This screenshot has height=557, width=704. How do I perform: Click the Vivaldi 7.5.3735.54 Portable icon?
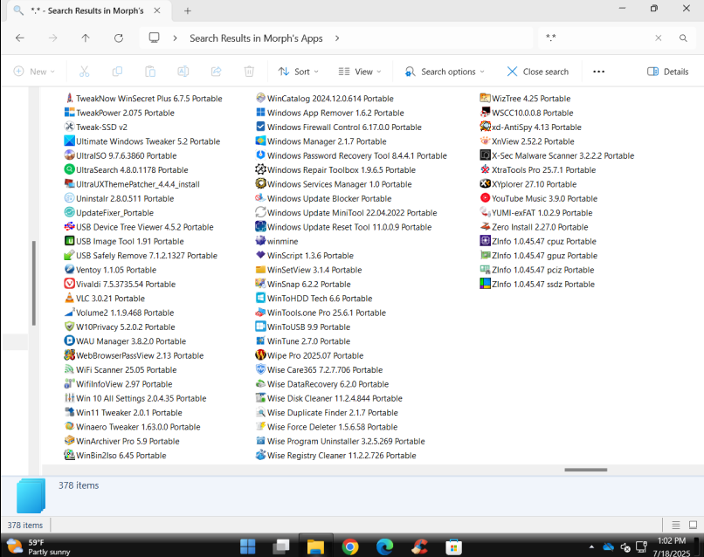[x=69, y=284]
